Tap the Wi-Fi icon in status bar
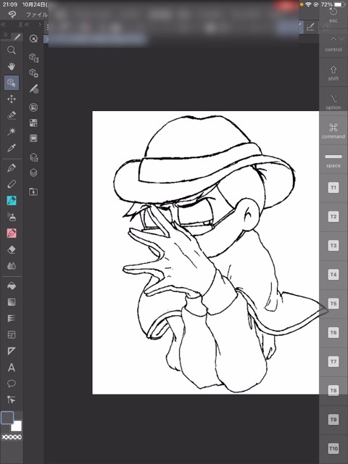348x464 pixels. click(308, 4)
